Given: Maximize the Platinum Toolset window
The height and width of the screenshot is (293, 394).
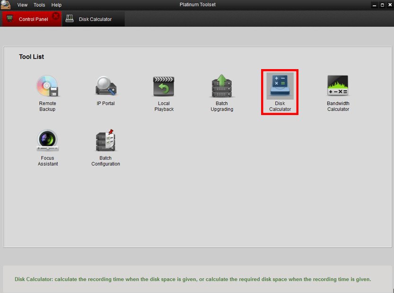Looking at the screenshot, I should point(382,5).
